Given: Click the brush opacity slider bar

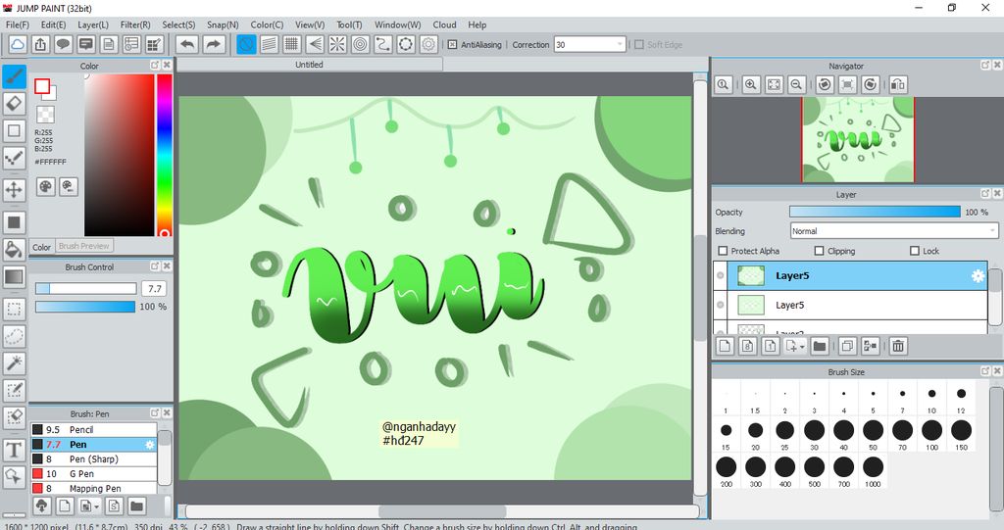Looking at the screenshot, I should 85,307.
